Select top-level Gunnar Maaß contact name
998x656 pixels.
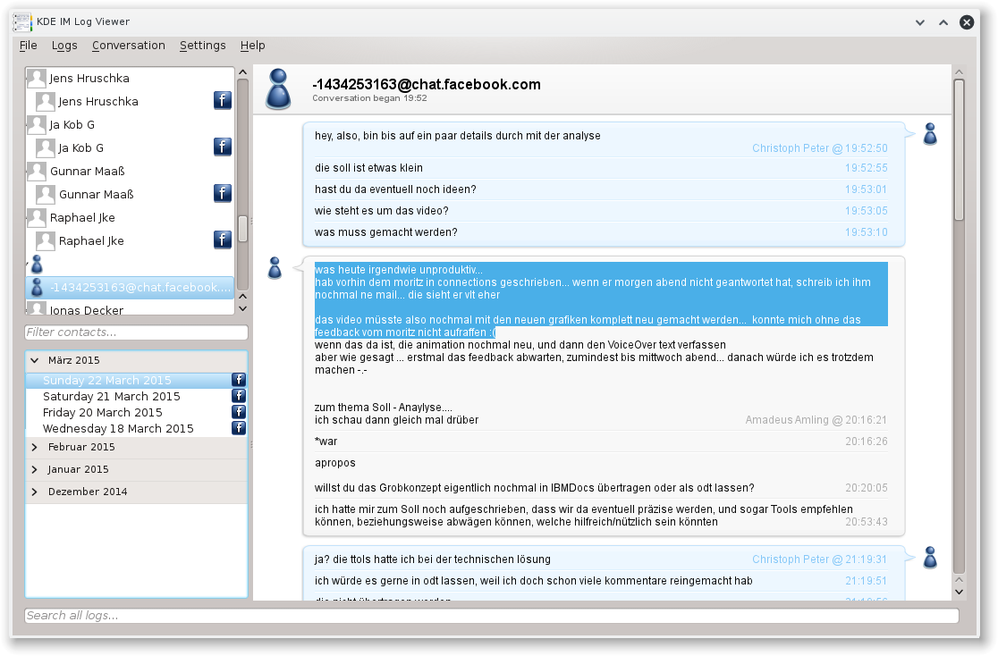click(88, 172)
